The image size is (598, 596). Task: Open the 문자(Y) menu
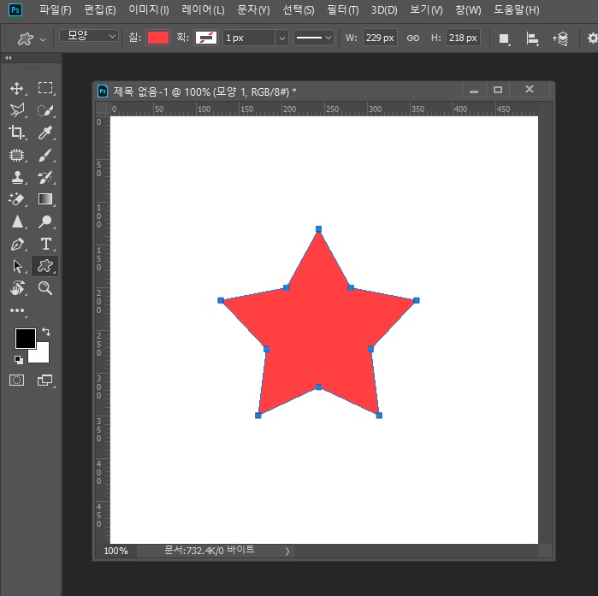[x=253, y=9]
